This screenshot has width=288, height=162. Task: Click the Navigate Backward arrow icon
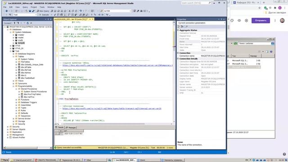(x=6, y=11)
